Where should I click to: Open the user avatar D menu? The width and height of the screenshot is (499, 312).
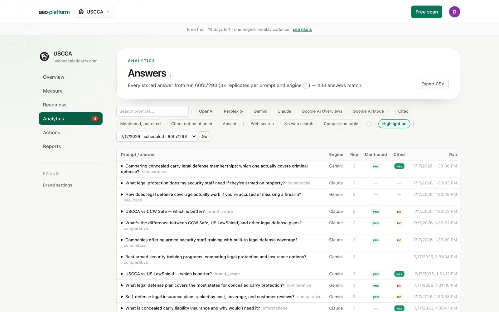pyautogui.click(x=454, y=12)
